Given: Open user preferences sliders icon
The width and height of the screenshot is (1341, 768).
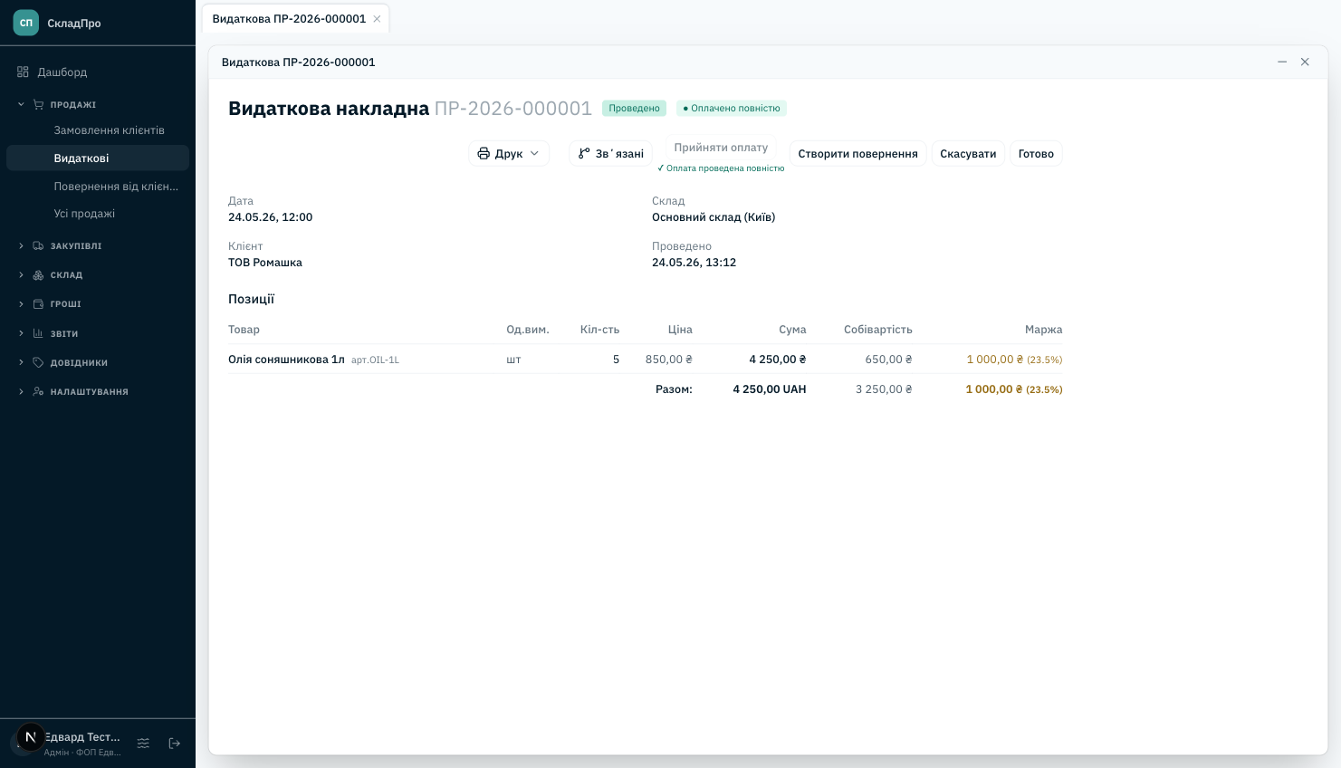Looking at the screenshot, I should point(143,743).
